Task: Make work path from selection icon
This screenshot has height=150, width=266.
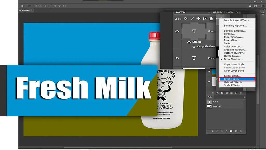Action: click(227, 131)
